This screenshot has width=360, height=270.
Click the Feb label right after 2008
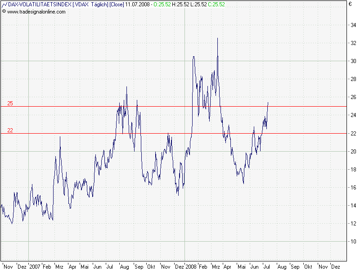click(x=203, y=266)
